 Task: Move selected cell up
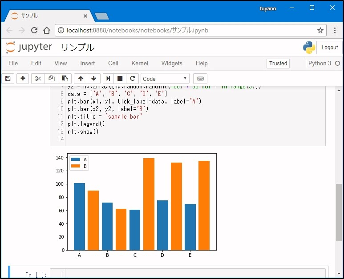pyautogui.click(x=81, y=79)
